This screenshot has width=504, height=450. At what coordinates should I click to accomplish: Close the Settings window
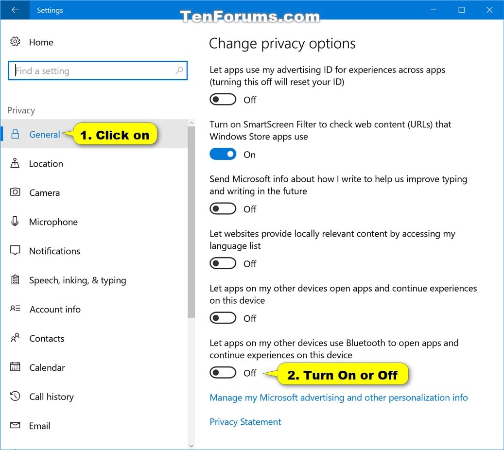[489, 10]
